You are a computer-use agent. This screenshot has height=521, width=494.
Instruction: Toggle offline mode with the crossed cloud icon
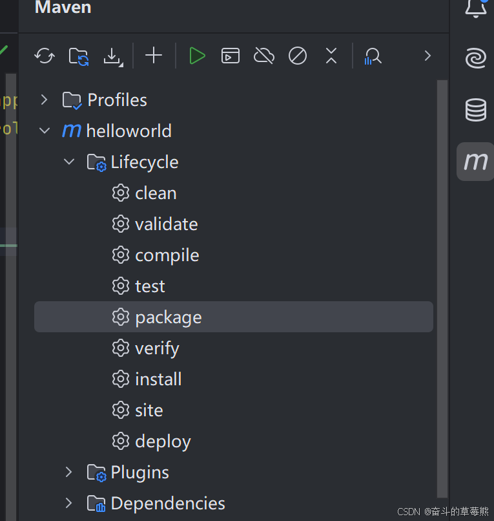[264, 56]
